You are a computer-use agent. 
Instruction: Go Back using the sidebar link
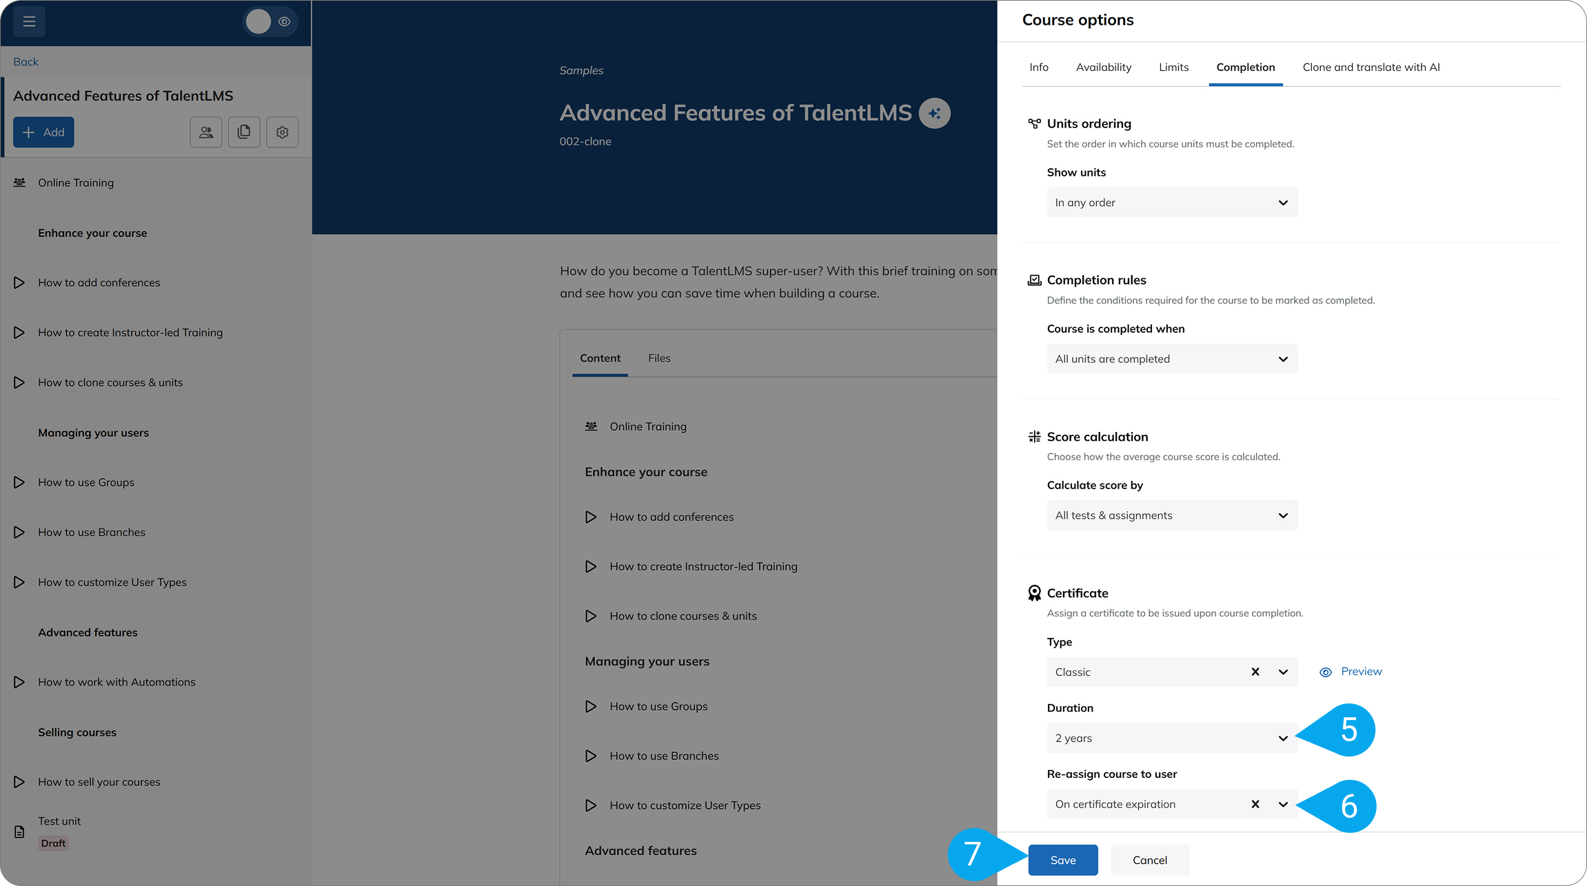point(26,61)
